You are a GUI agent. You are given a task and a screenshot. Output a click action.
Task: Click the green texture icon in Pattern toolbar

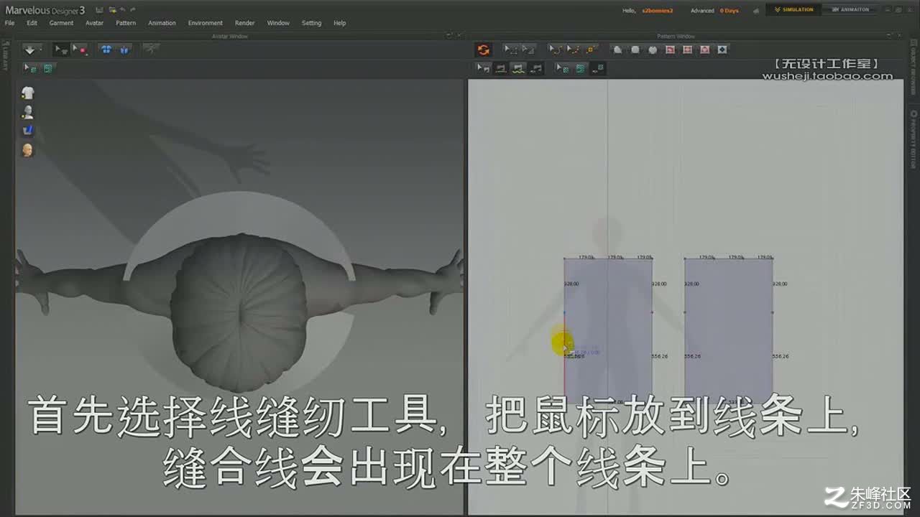coord(581,68)
